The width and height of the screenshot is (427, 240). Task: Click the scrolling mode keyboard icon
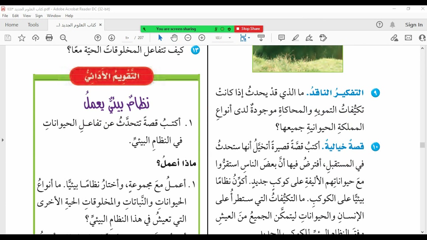(261, 38)
